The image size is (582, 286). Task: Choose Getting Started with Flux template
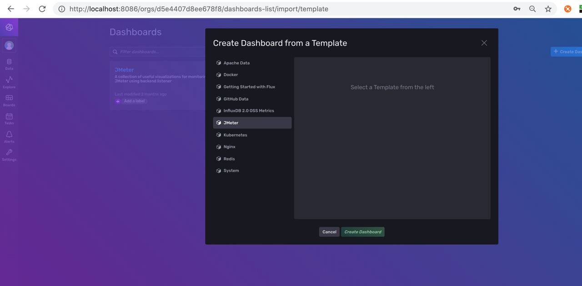click(x=252, y=87)
